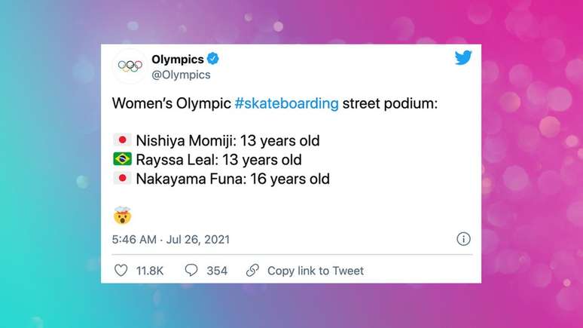583x328 pixels.
Task: Open the #skateboarding hashtag link
Action: click(286, 103)
